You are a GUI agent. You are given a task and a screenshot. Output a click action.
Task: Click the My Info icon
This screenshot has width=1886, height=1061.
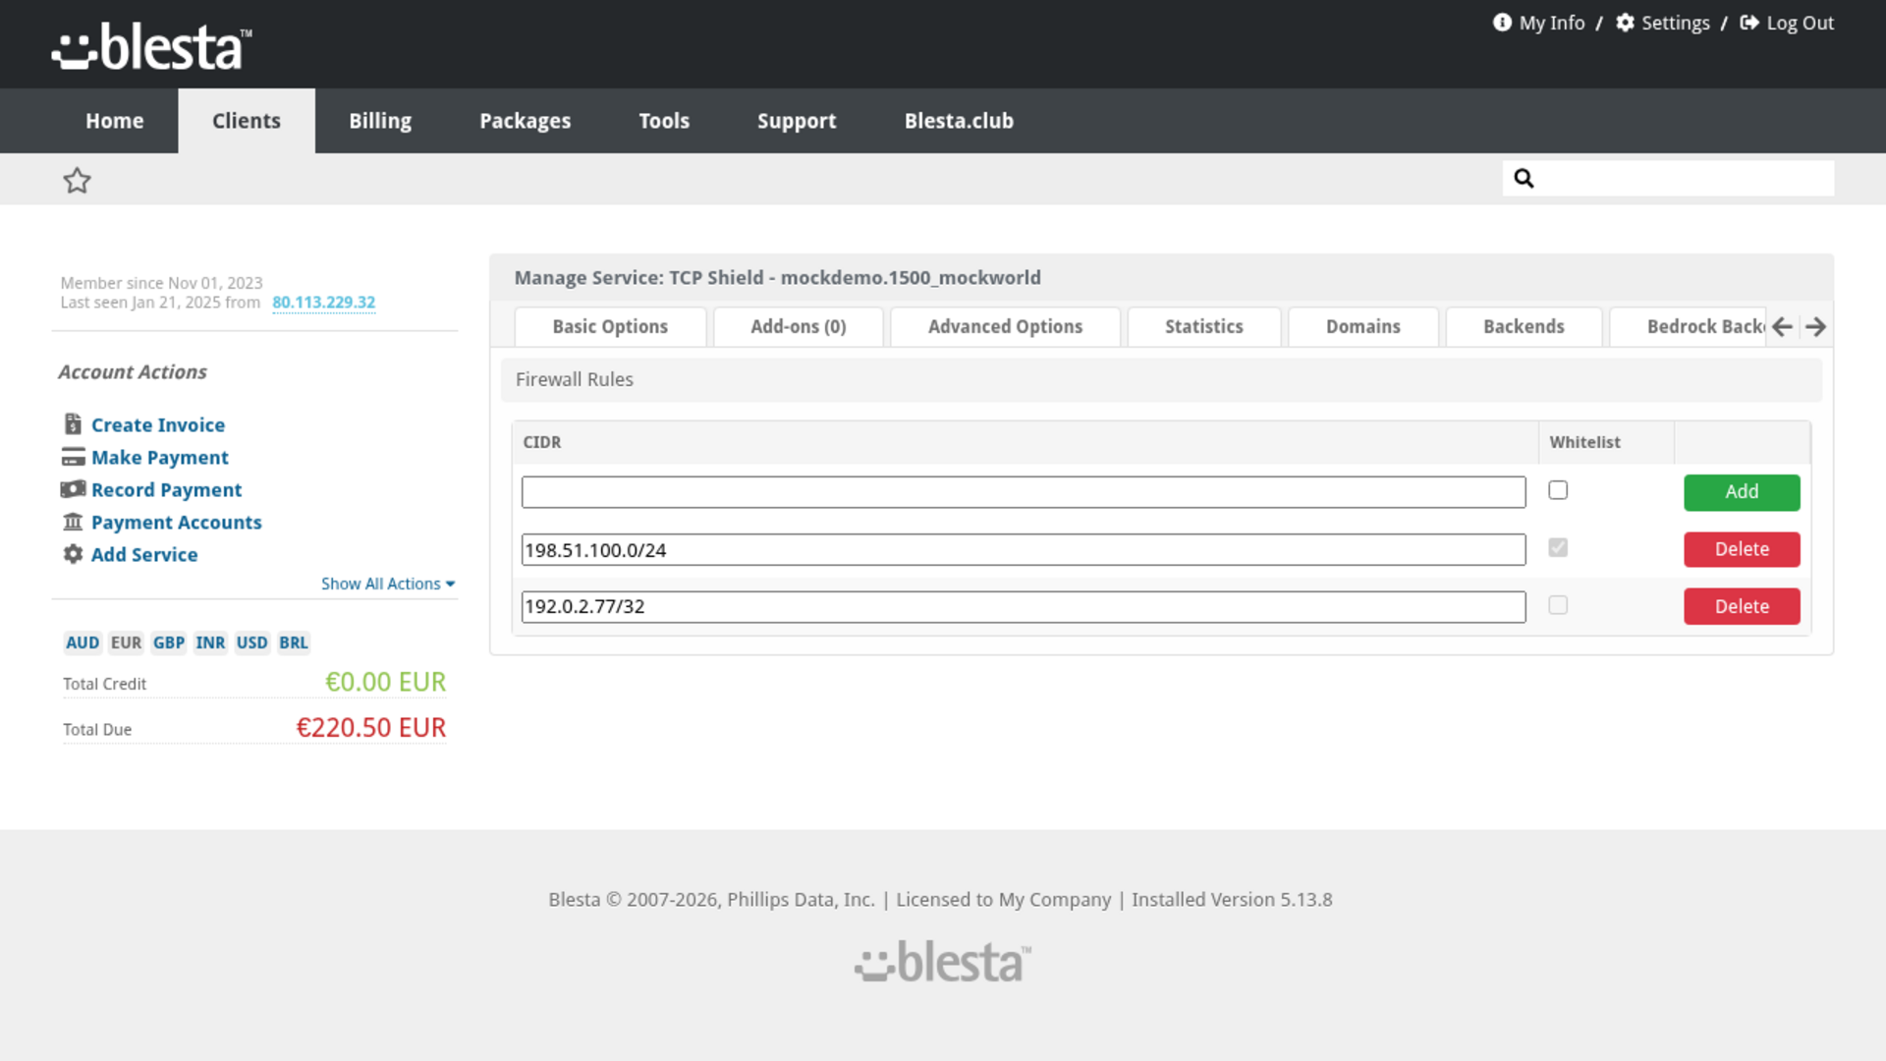[1502, 23]
